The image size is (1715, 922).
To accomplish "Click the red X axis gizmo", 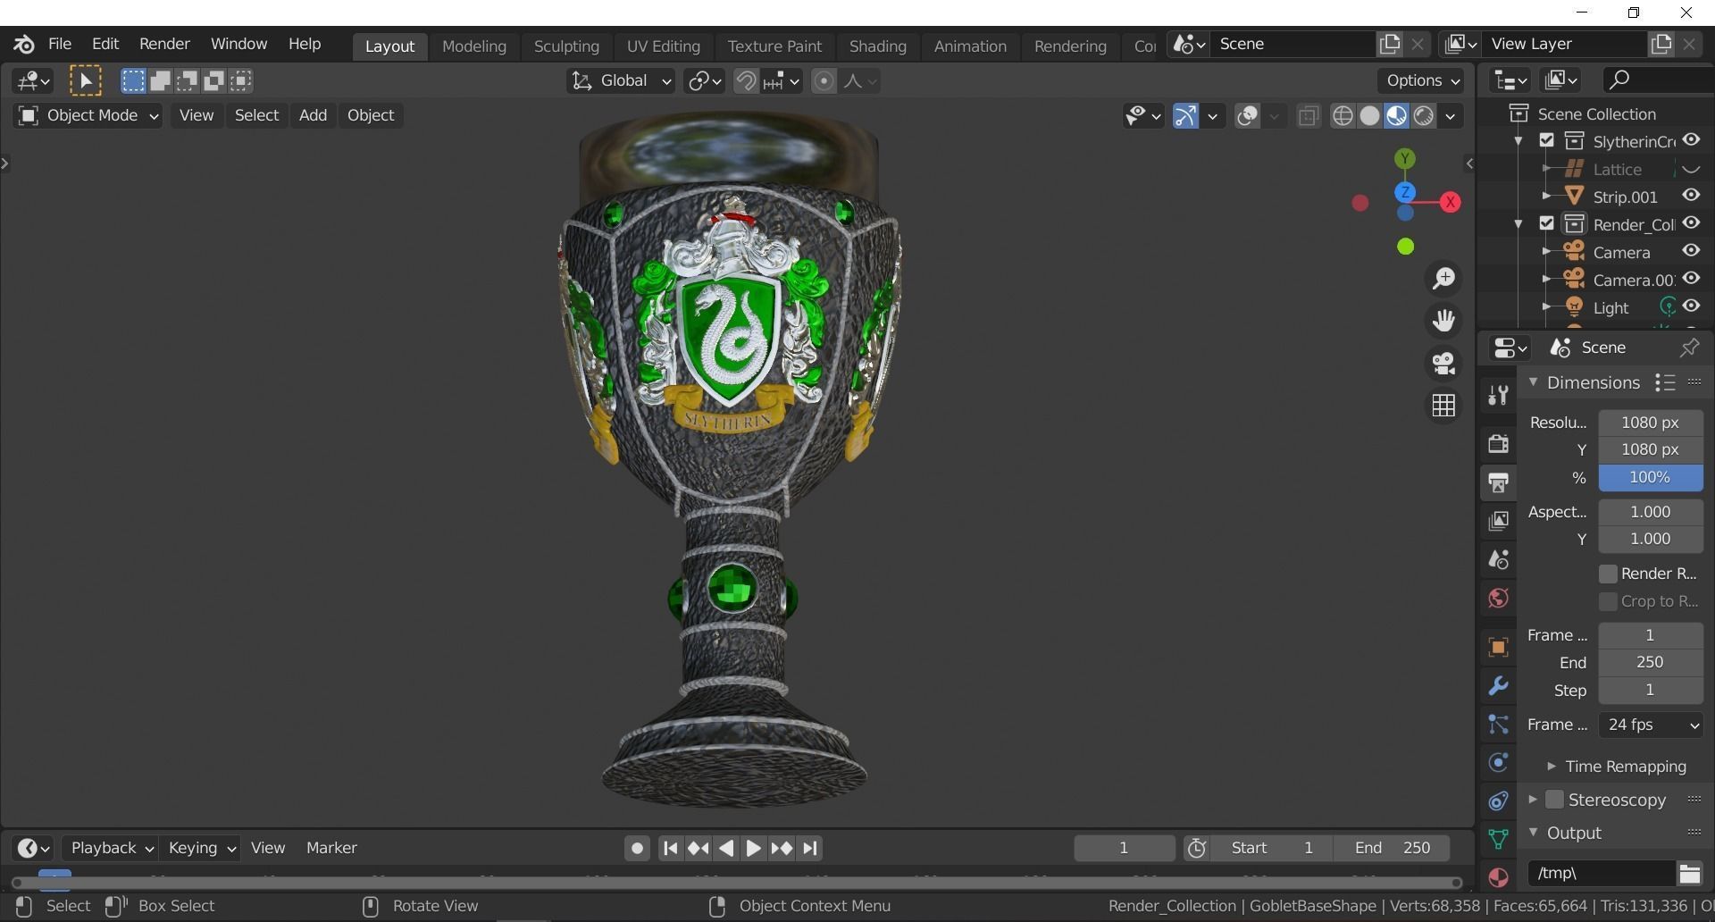I will coord(1451,203).
